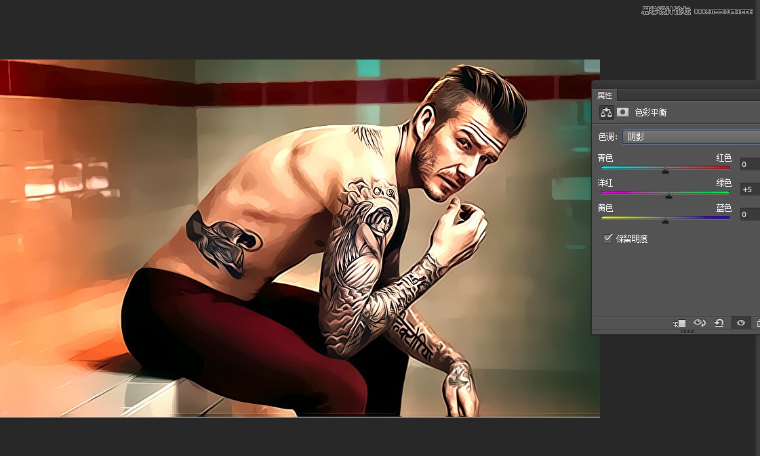Screen dimensions: 760x456
Task: Click the resize grip below the Properties panel
Action: coord(687,332)
